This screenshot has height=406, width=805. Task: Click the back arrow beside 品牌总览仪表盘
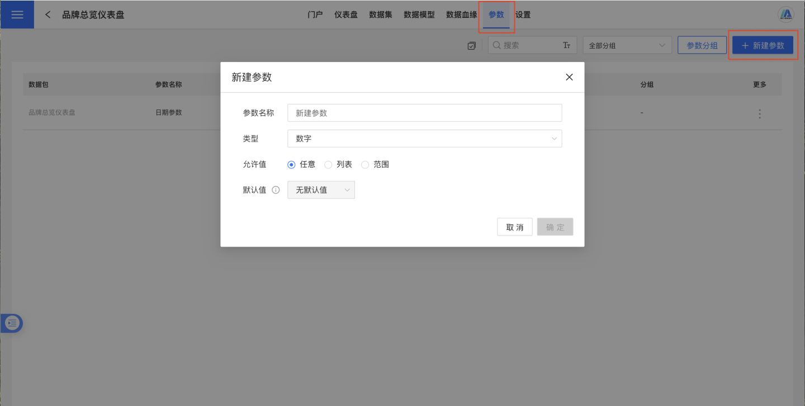point(48,15)
